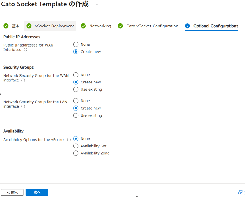245x197 pixels.
Task: Select None for LAN Network Security Group
Action: (76, 101)
